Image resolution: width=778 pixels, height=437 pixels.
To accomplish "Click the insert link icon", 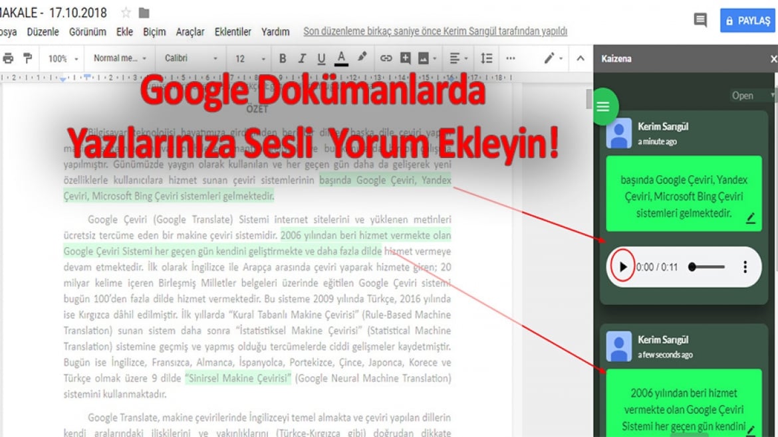I will point(386,58).
